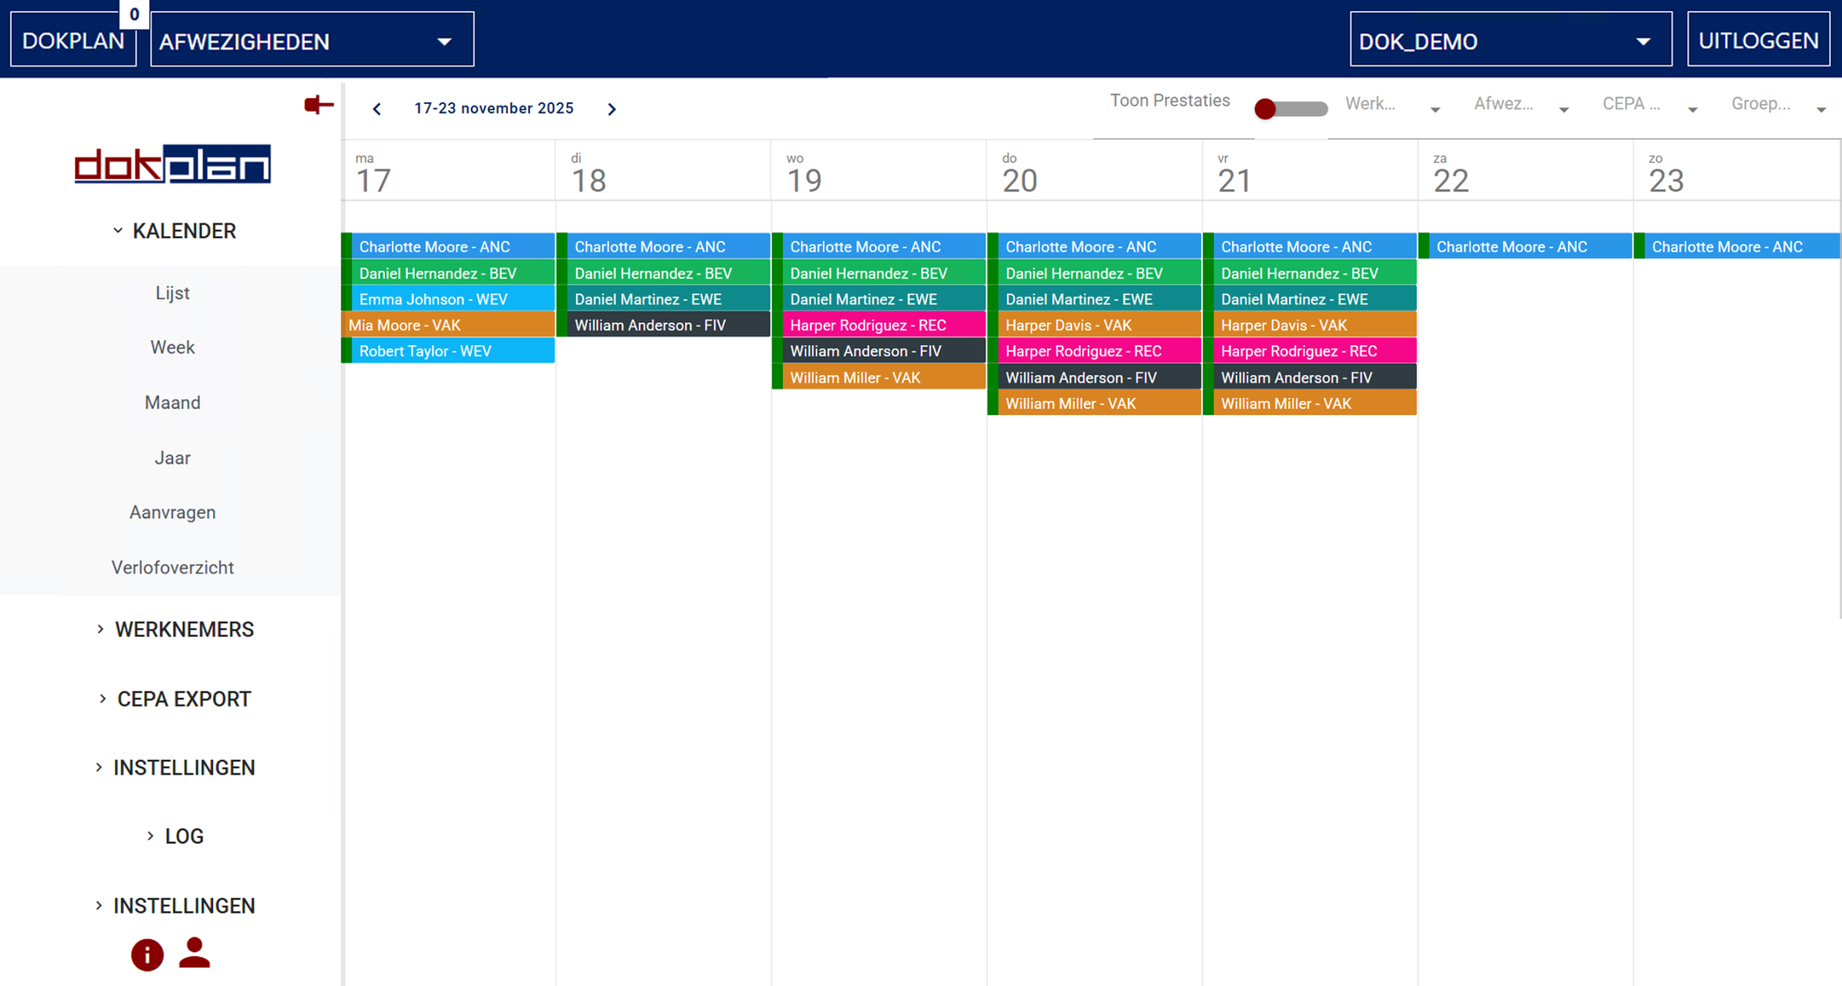
Task: Open the Aanvragen page
Action: tap(172, 512)
